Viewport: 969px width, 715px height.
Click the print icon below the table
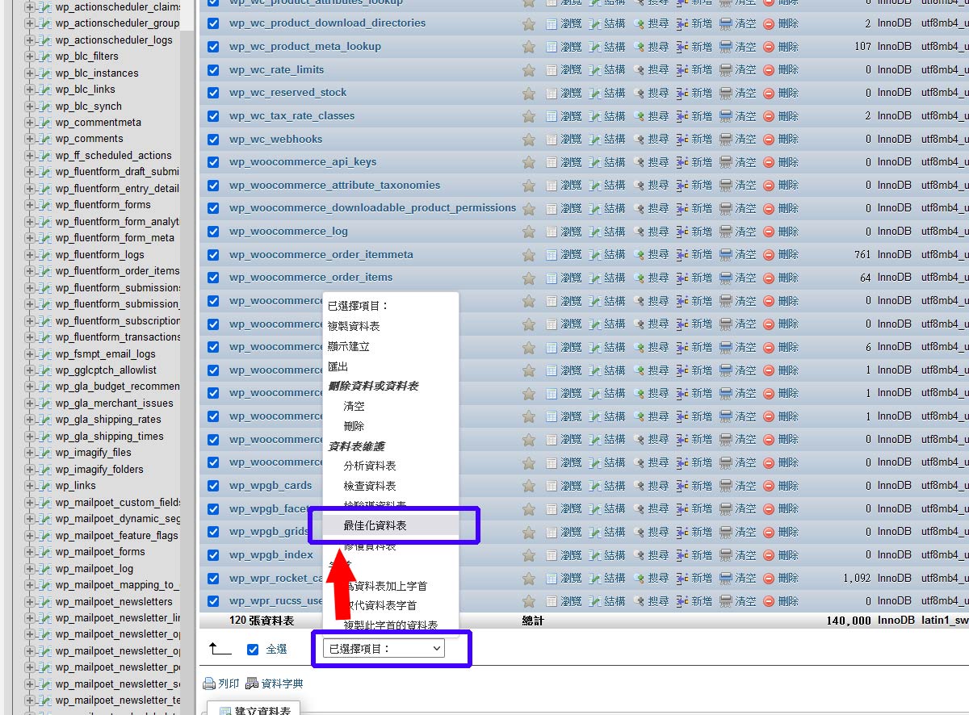(x=209, y=684)
